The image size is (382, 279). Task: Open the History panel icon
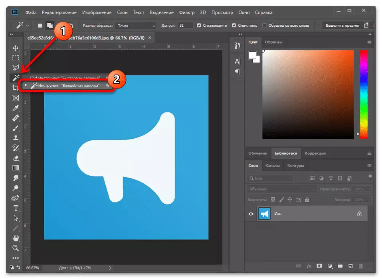[x=237, y=46]
